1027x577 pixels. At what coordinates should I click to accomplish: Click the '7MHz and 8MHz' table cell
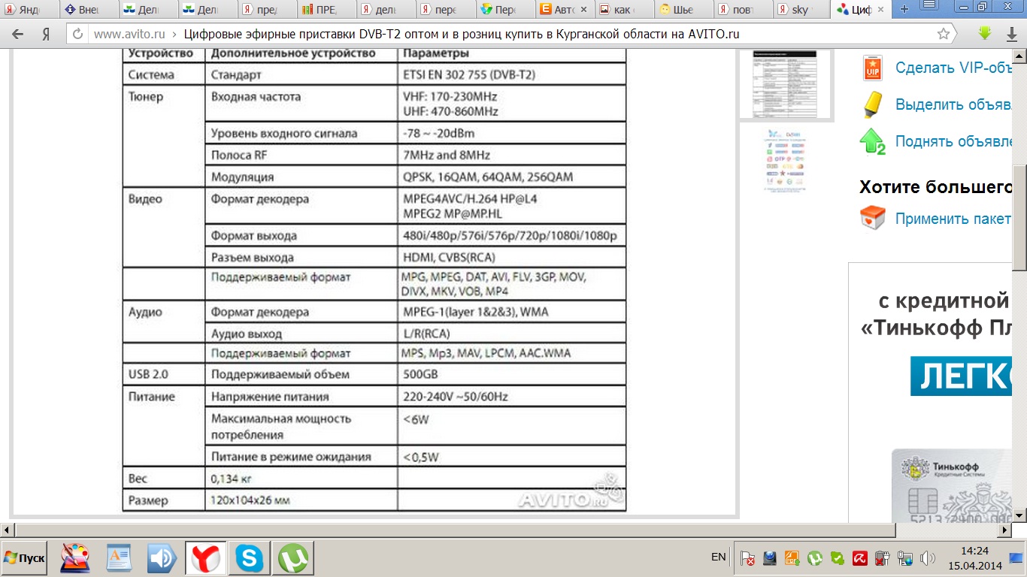click(511, 156)
